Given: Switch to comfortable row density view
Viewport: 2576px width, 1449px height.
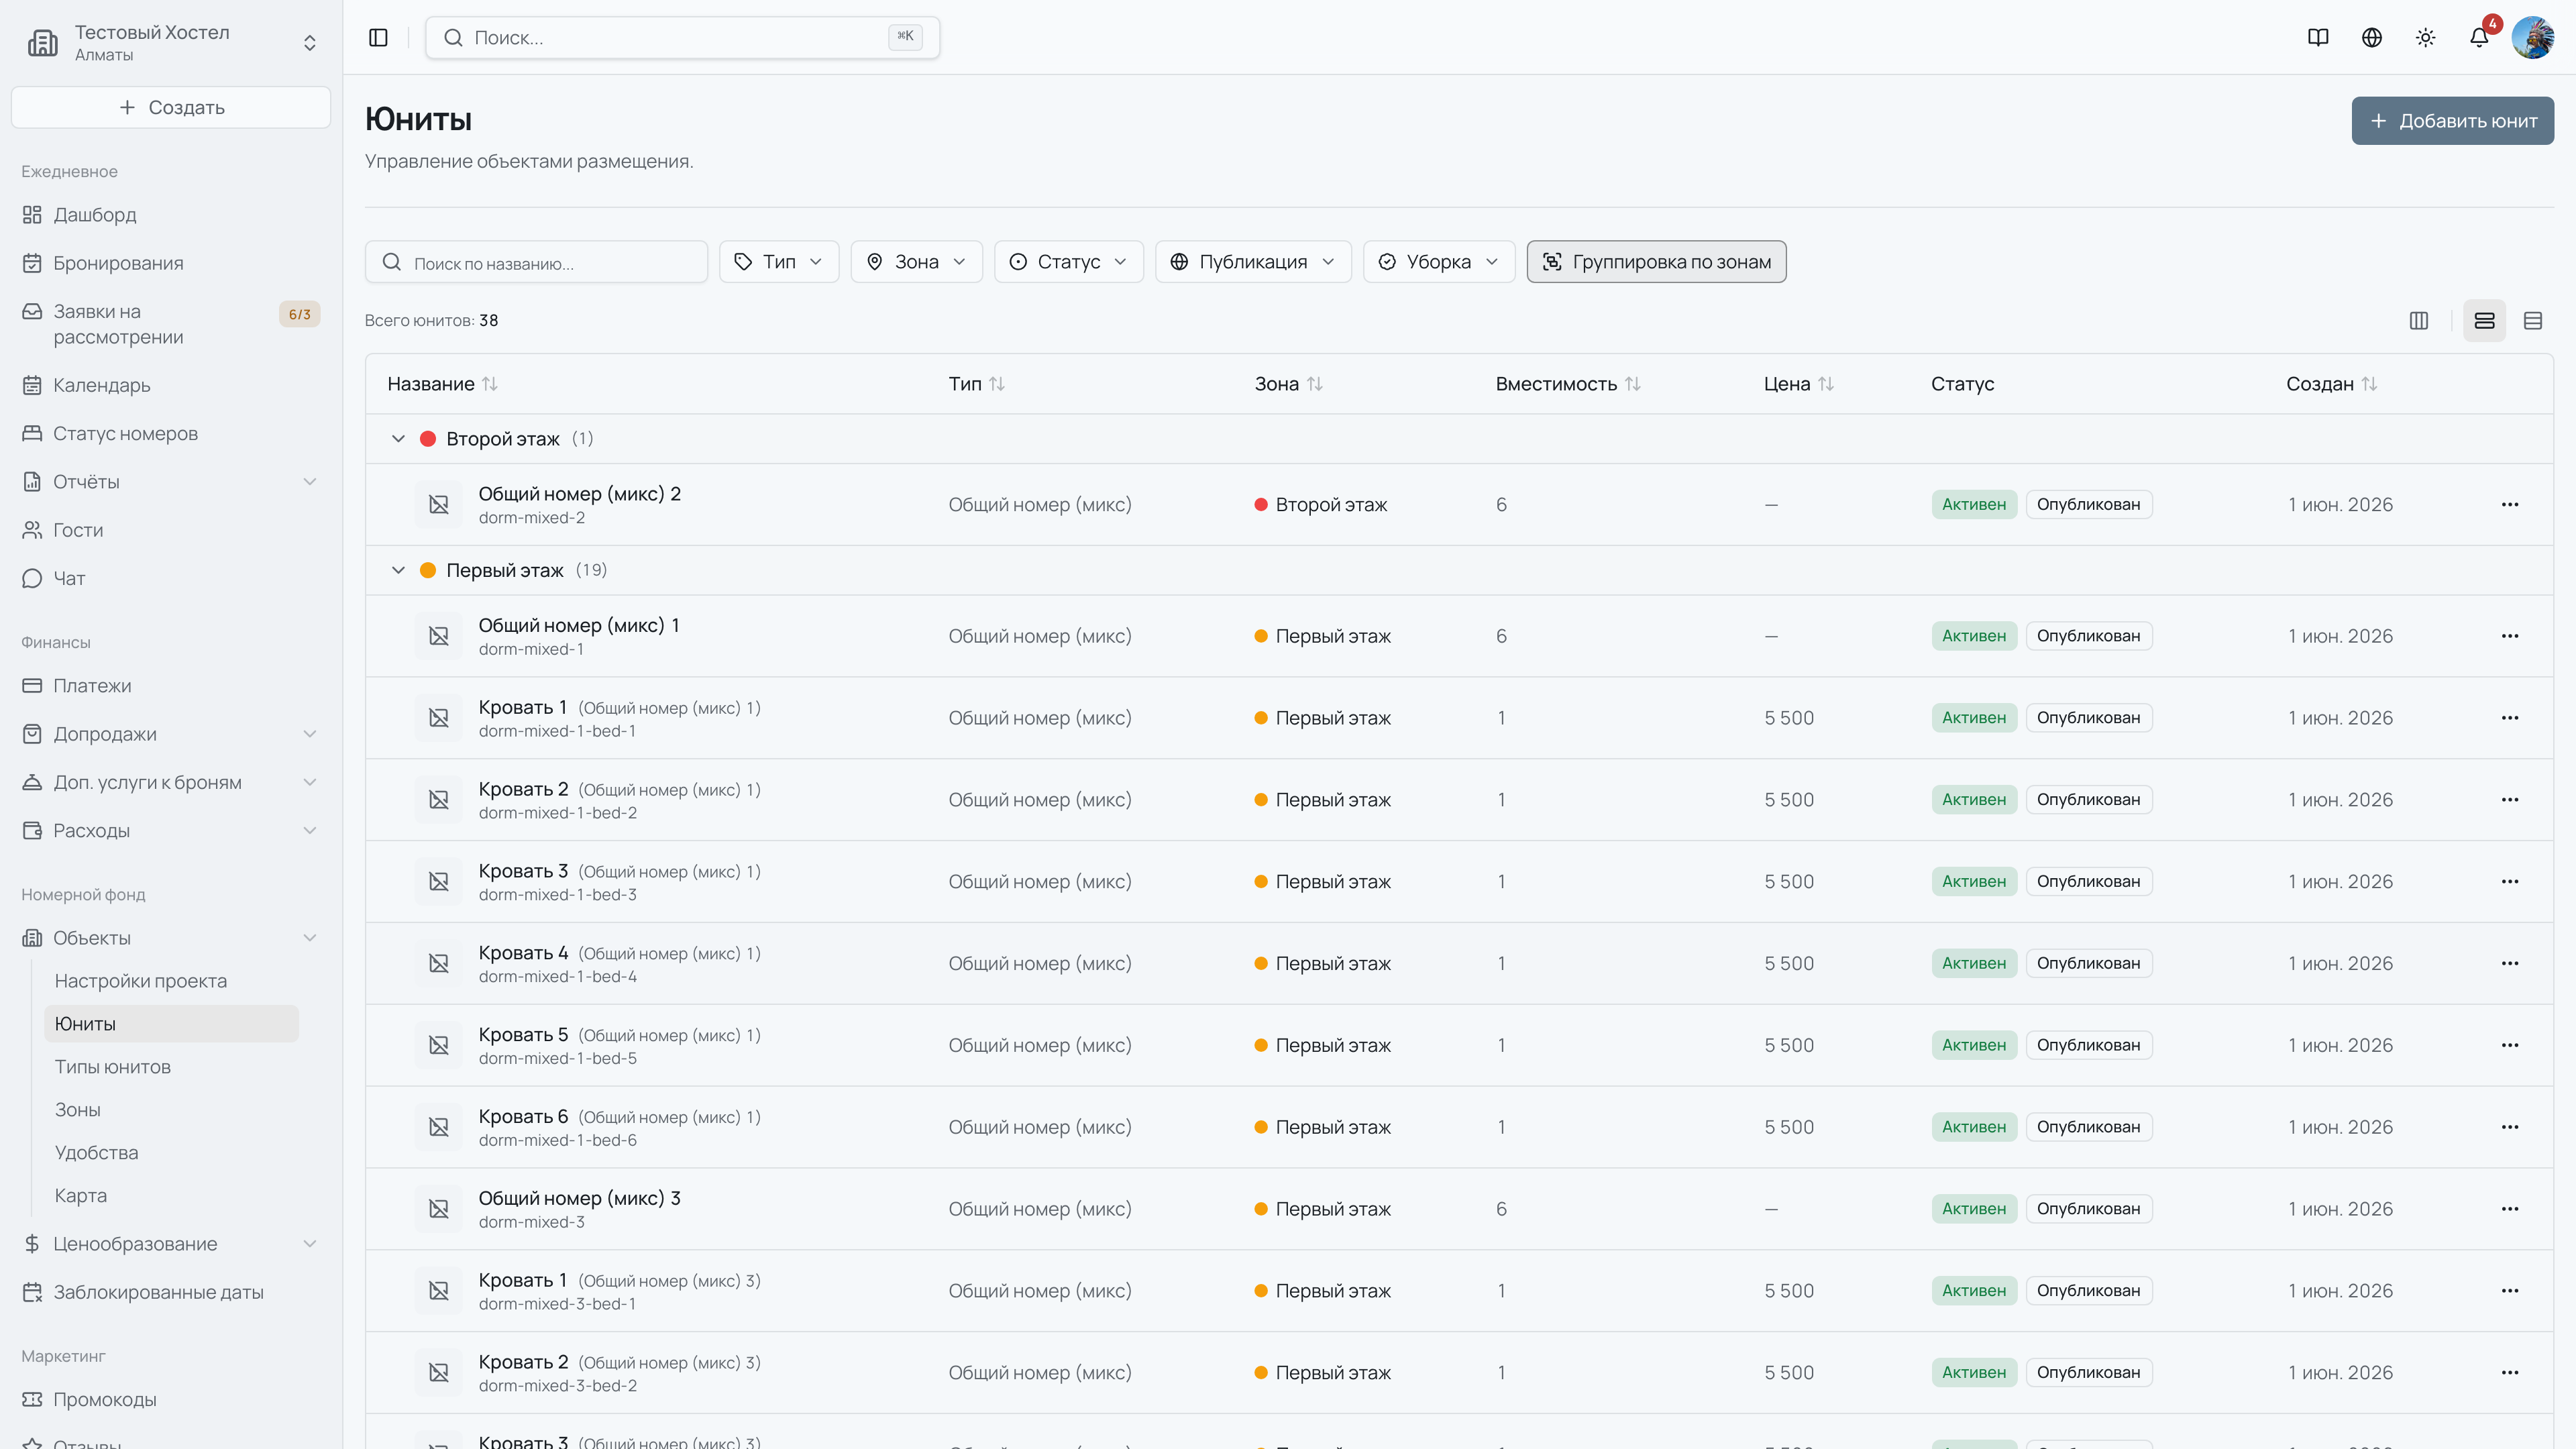Looking at the screenshot, I should coord(2485,320).
